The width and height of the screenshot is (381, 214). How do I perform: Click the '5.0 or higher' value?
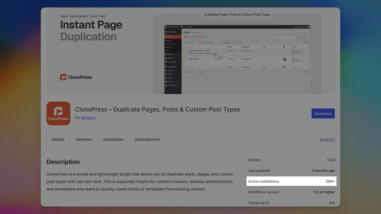point(324,192)
